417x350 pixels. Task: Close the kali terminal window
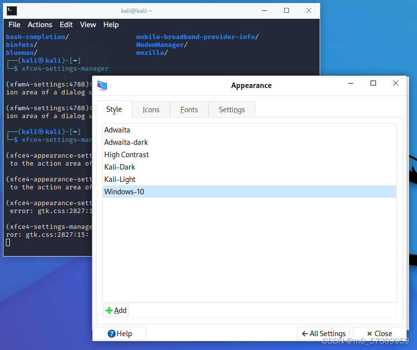(308, 11)
